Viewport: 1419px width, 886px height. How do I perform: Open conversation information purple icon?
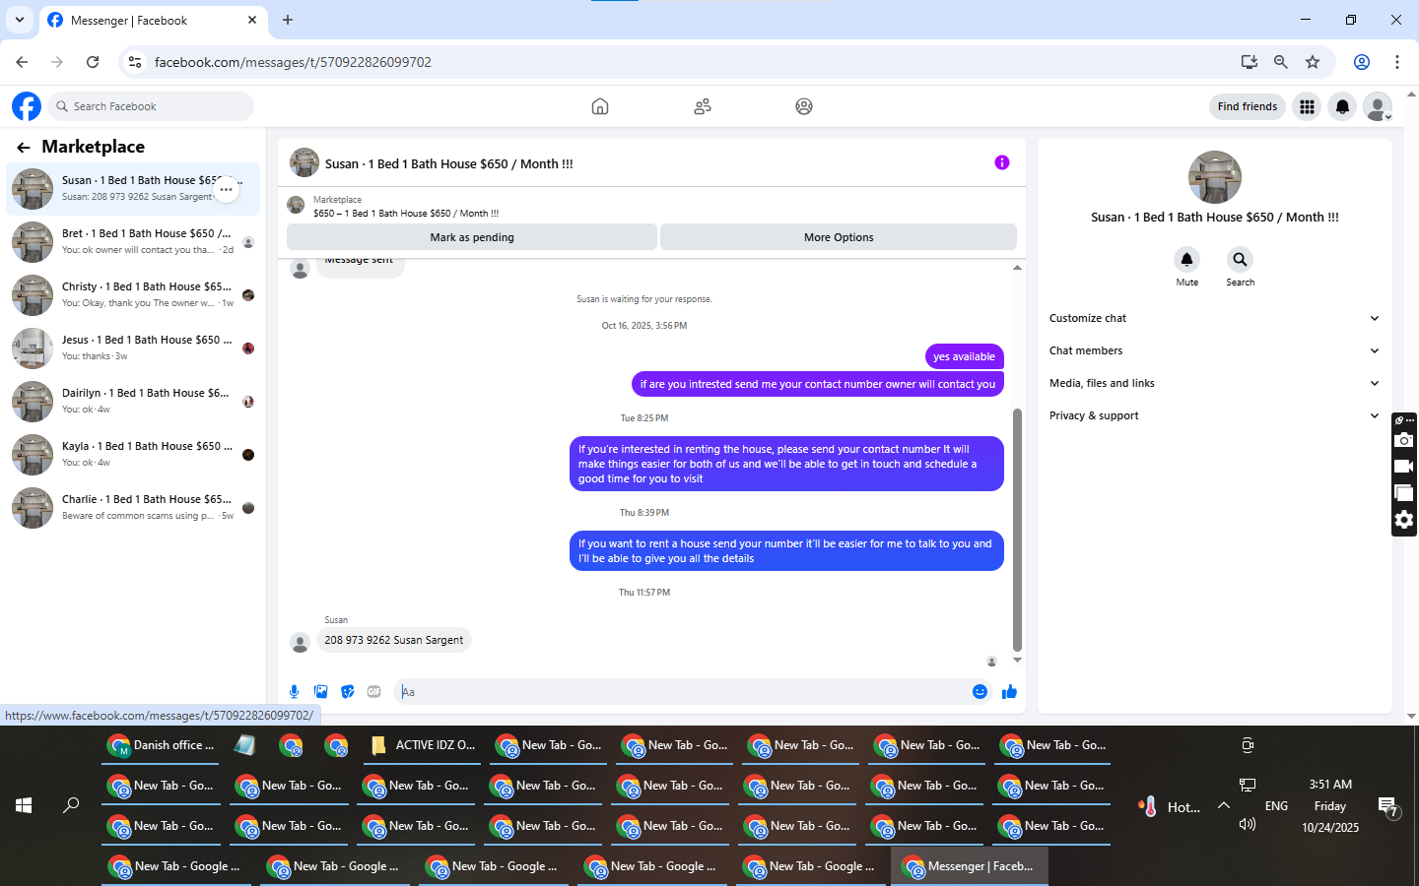pos(1002,162)
